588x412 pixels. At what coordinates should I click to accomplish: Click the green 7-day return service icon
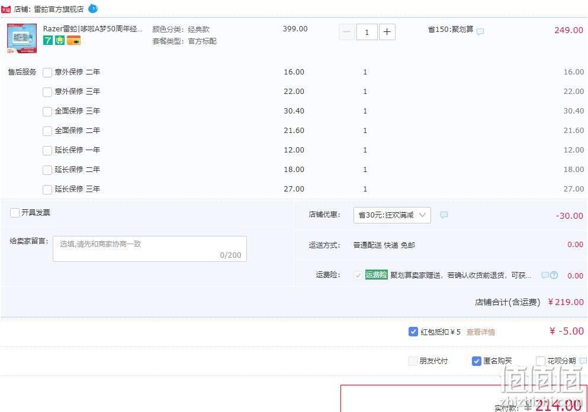pyautogui.click(x=47, y=40)
